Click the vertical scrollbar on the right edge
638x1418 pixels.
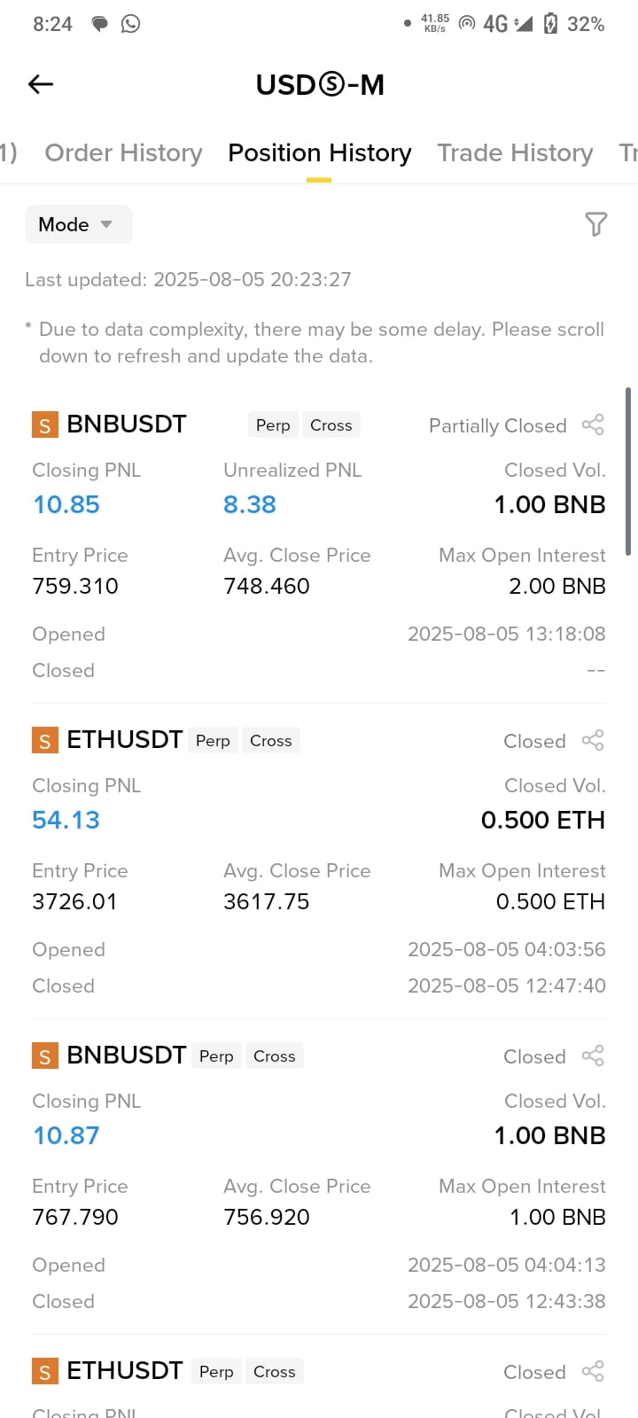pos(628,471)
